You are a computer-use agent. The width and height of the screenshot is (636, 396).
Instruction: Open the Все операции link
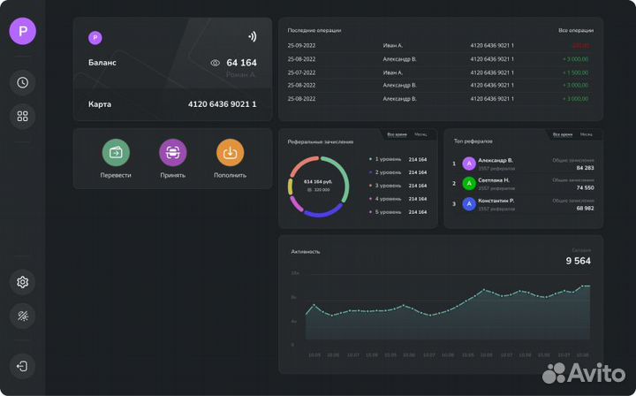click(574, 30)
